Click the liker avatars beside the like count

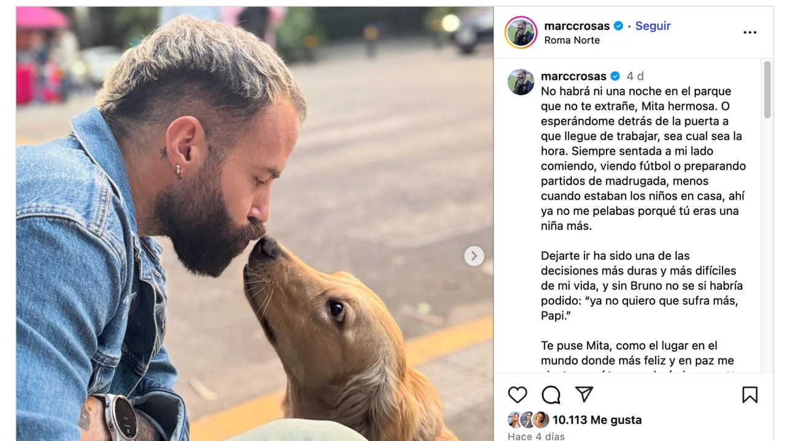528,420
